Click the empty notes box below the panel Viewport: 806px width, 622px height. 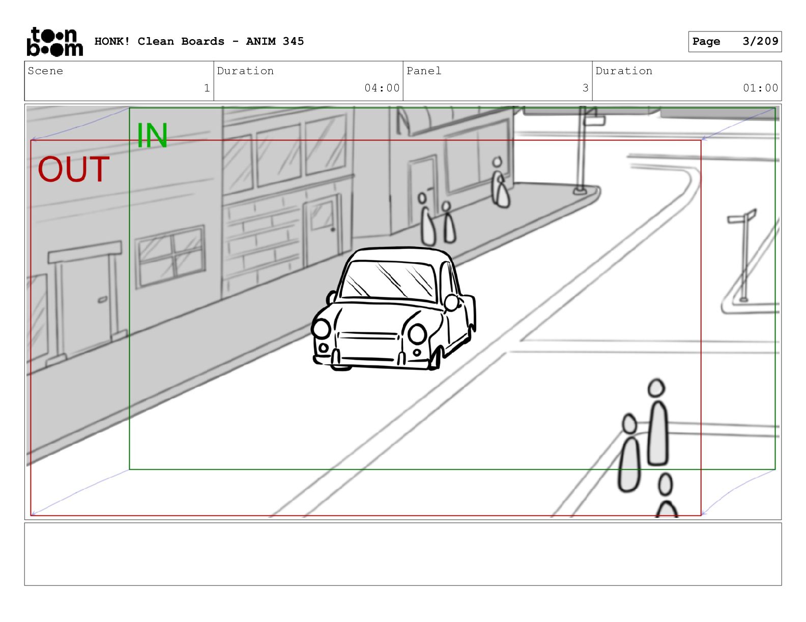tap(402, 554)
